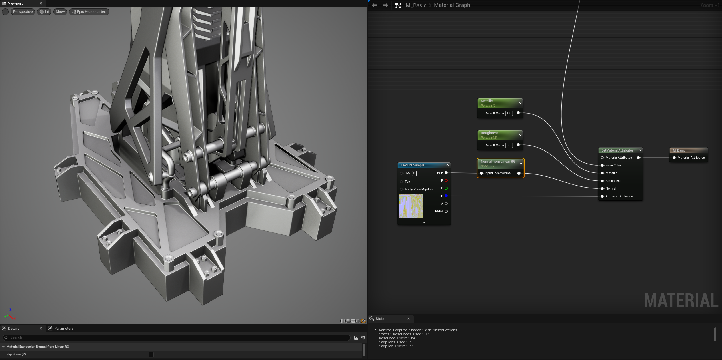722x360 pixels.
Task: Select the Stats tab
Action: pos(380,319)
